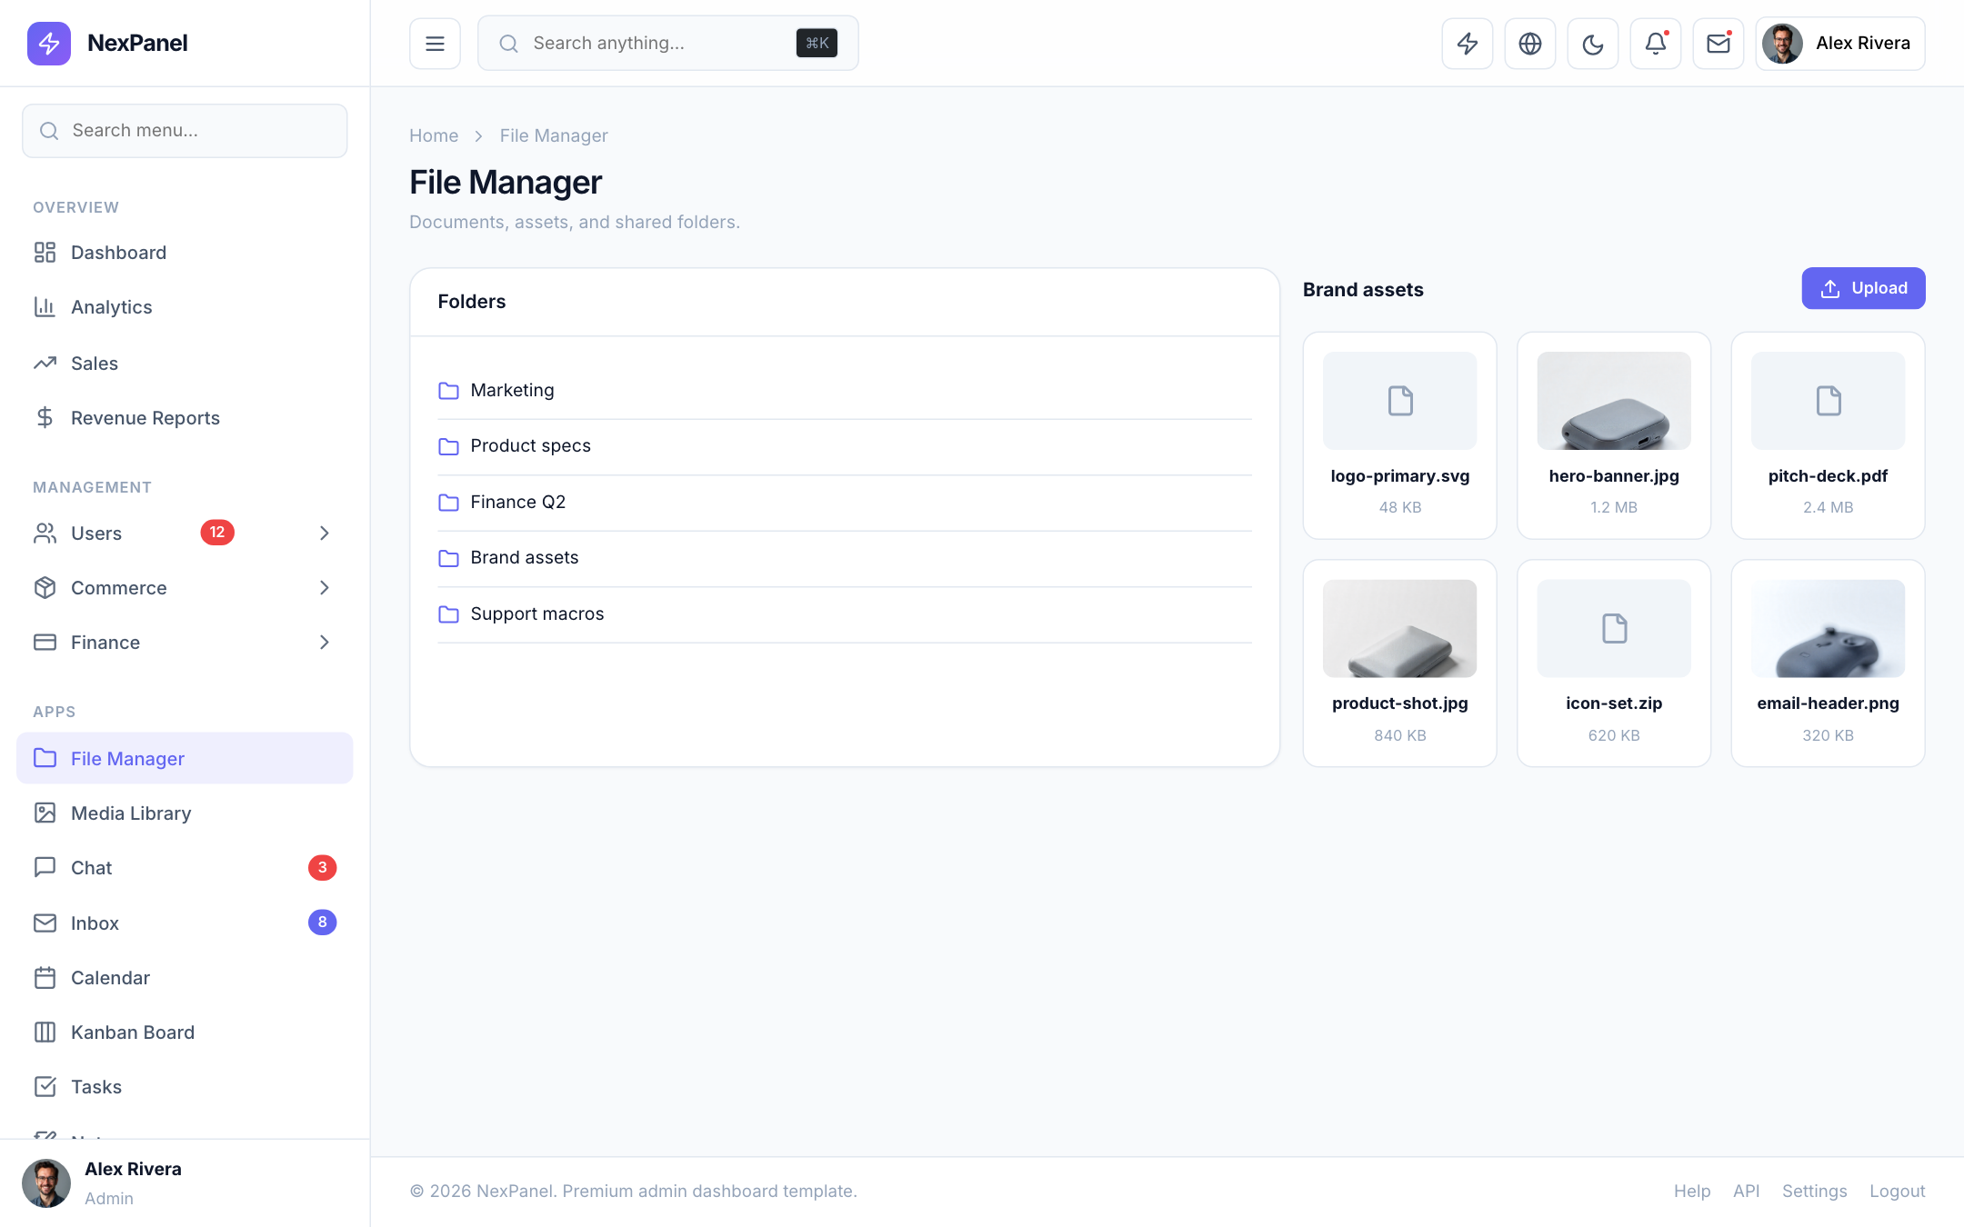Screen dimensions: 1964x1227
Task: Open quick actions lightning bolt icon in header
Action: 1468,43
